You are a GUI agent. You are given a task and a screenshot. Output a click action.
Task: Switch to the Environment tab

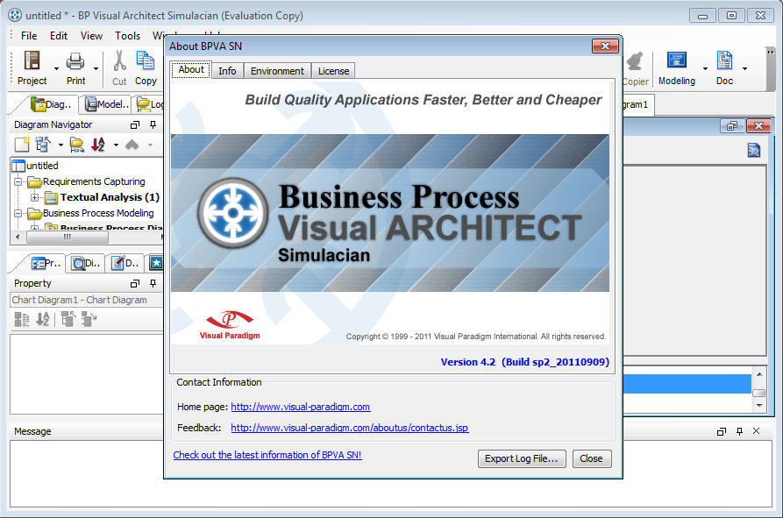276,71
